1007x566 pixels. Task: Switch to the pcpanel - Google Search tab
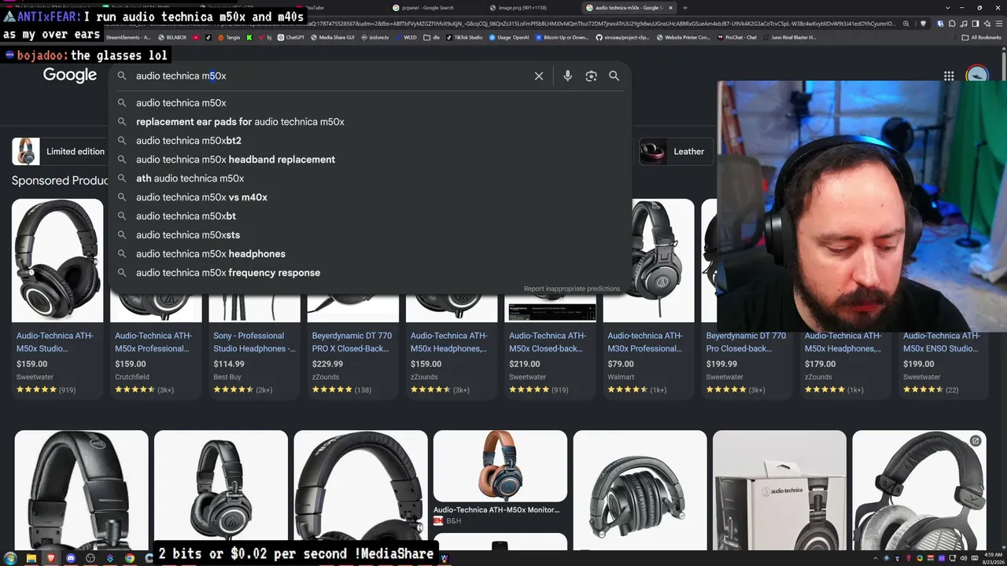coord(427,8)
